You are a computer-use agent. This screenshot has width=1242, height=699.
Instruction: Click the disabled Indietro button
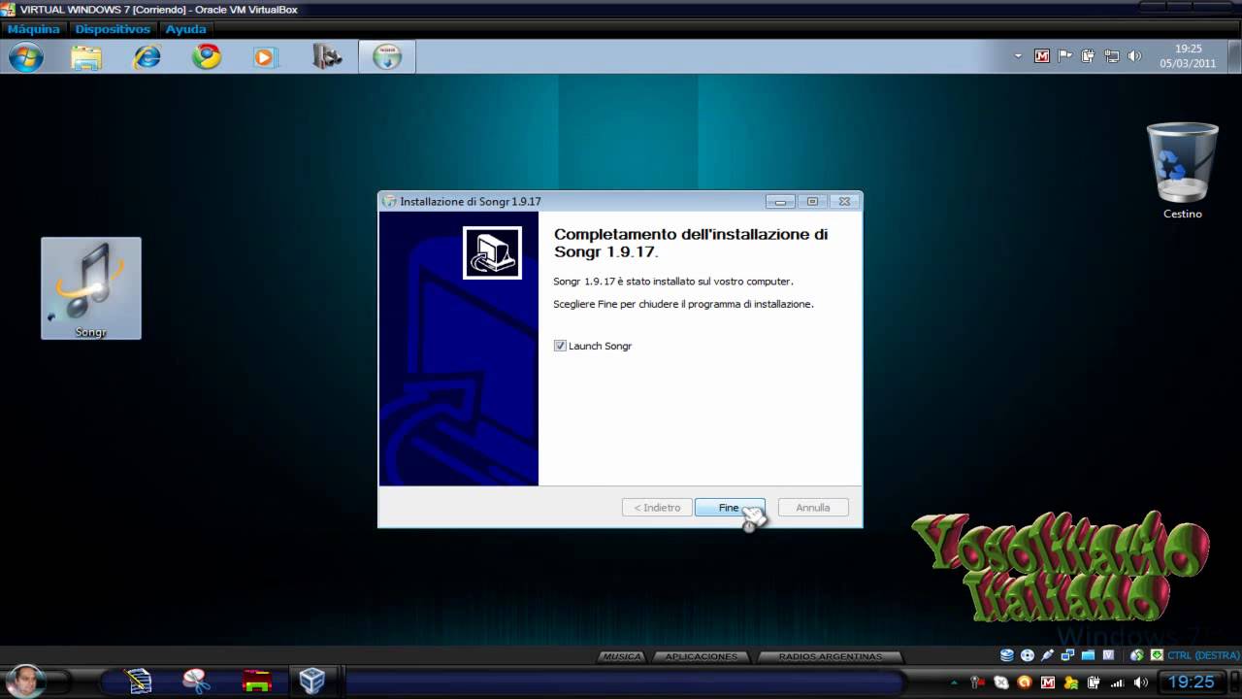coord(657,508)
